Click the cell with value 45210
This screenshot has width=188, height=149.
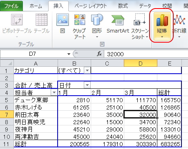(x=74, y=129)
